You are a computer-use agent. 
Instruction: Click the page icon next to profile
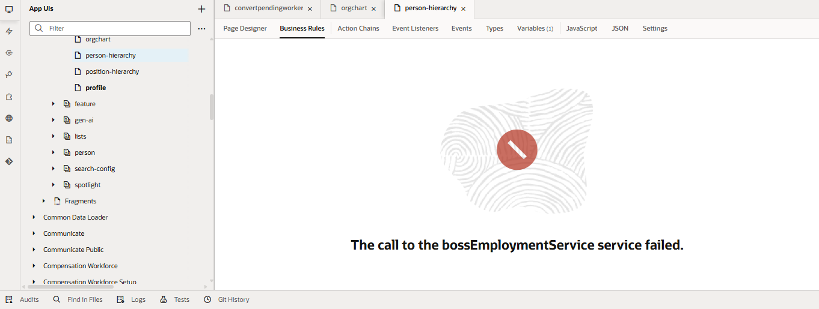coord(78,88)
